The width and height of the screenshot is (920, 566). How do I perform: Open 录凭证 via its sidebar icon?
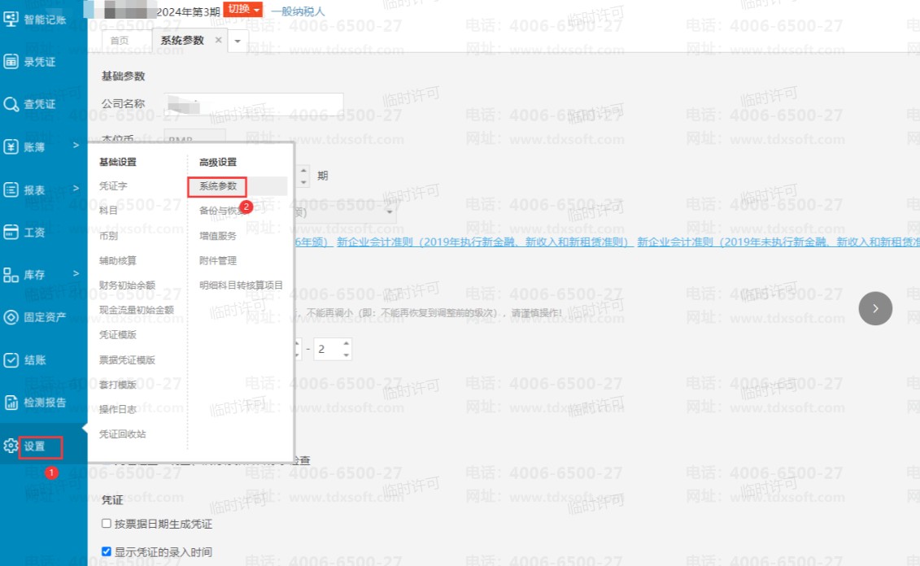click(x=11, y=62)
